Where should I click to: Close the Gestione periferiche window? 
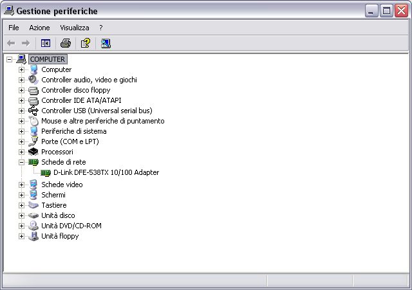402,11
